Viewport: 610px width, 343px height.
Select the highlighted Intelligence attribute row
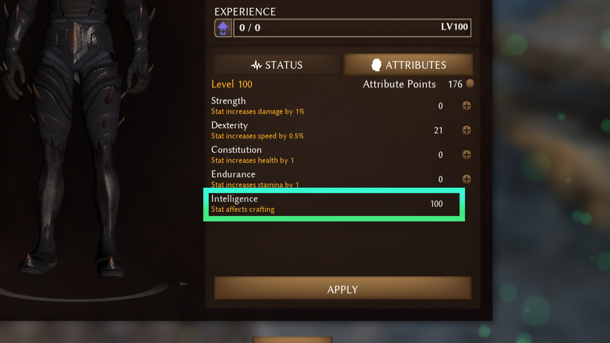click(x=334, y=204)
